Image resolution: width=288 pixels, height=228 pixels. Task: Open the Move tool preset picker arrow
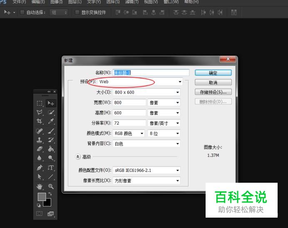point(14,12)
